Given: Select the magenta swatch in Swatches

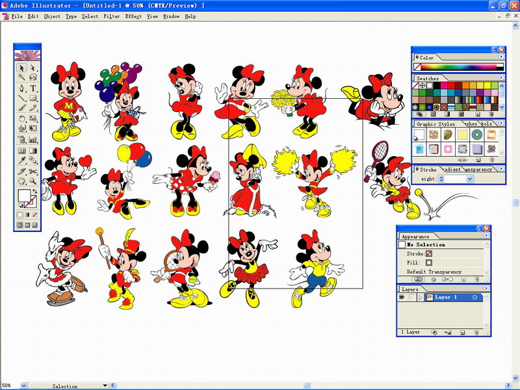Looking at the screenshot, I should [444, 85].
